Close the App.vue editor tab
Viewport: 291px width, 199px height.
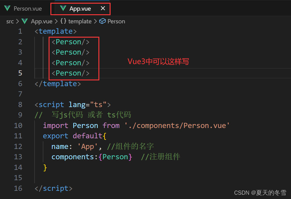[102, 8]
